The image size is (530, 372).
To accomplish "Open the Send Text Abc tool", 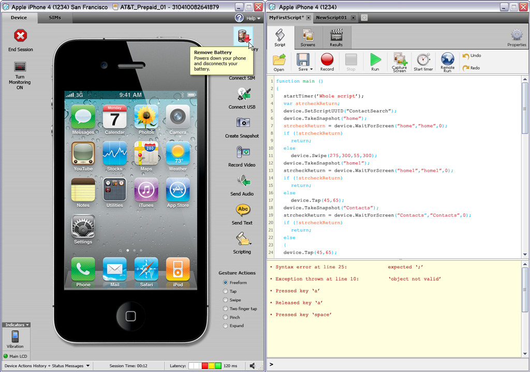I will [243, 210].
